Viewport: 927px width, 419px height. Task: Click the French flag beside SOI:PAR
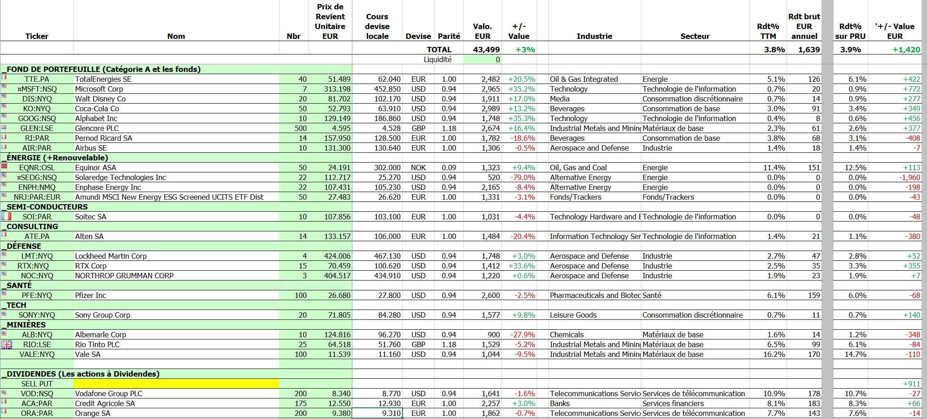tap(6, 217)
